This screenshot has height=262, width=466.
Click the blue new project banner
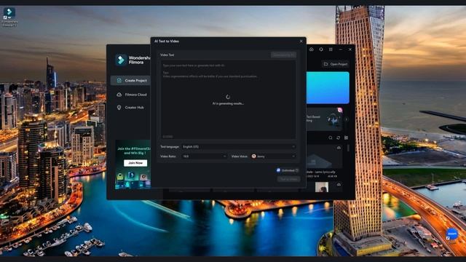click(x=328, y=87)
